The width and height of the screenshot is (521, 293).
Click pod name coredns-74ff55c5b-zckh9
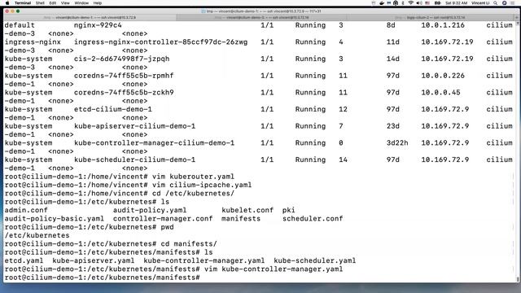point(124,92)
